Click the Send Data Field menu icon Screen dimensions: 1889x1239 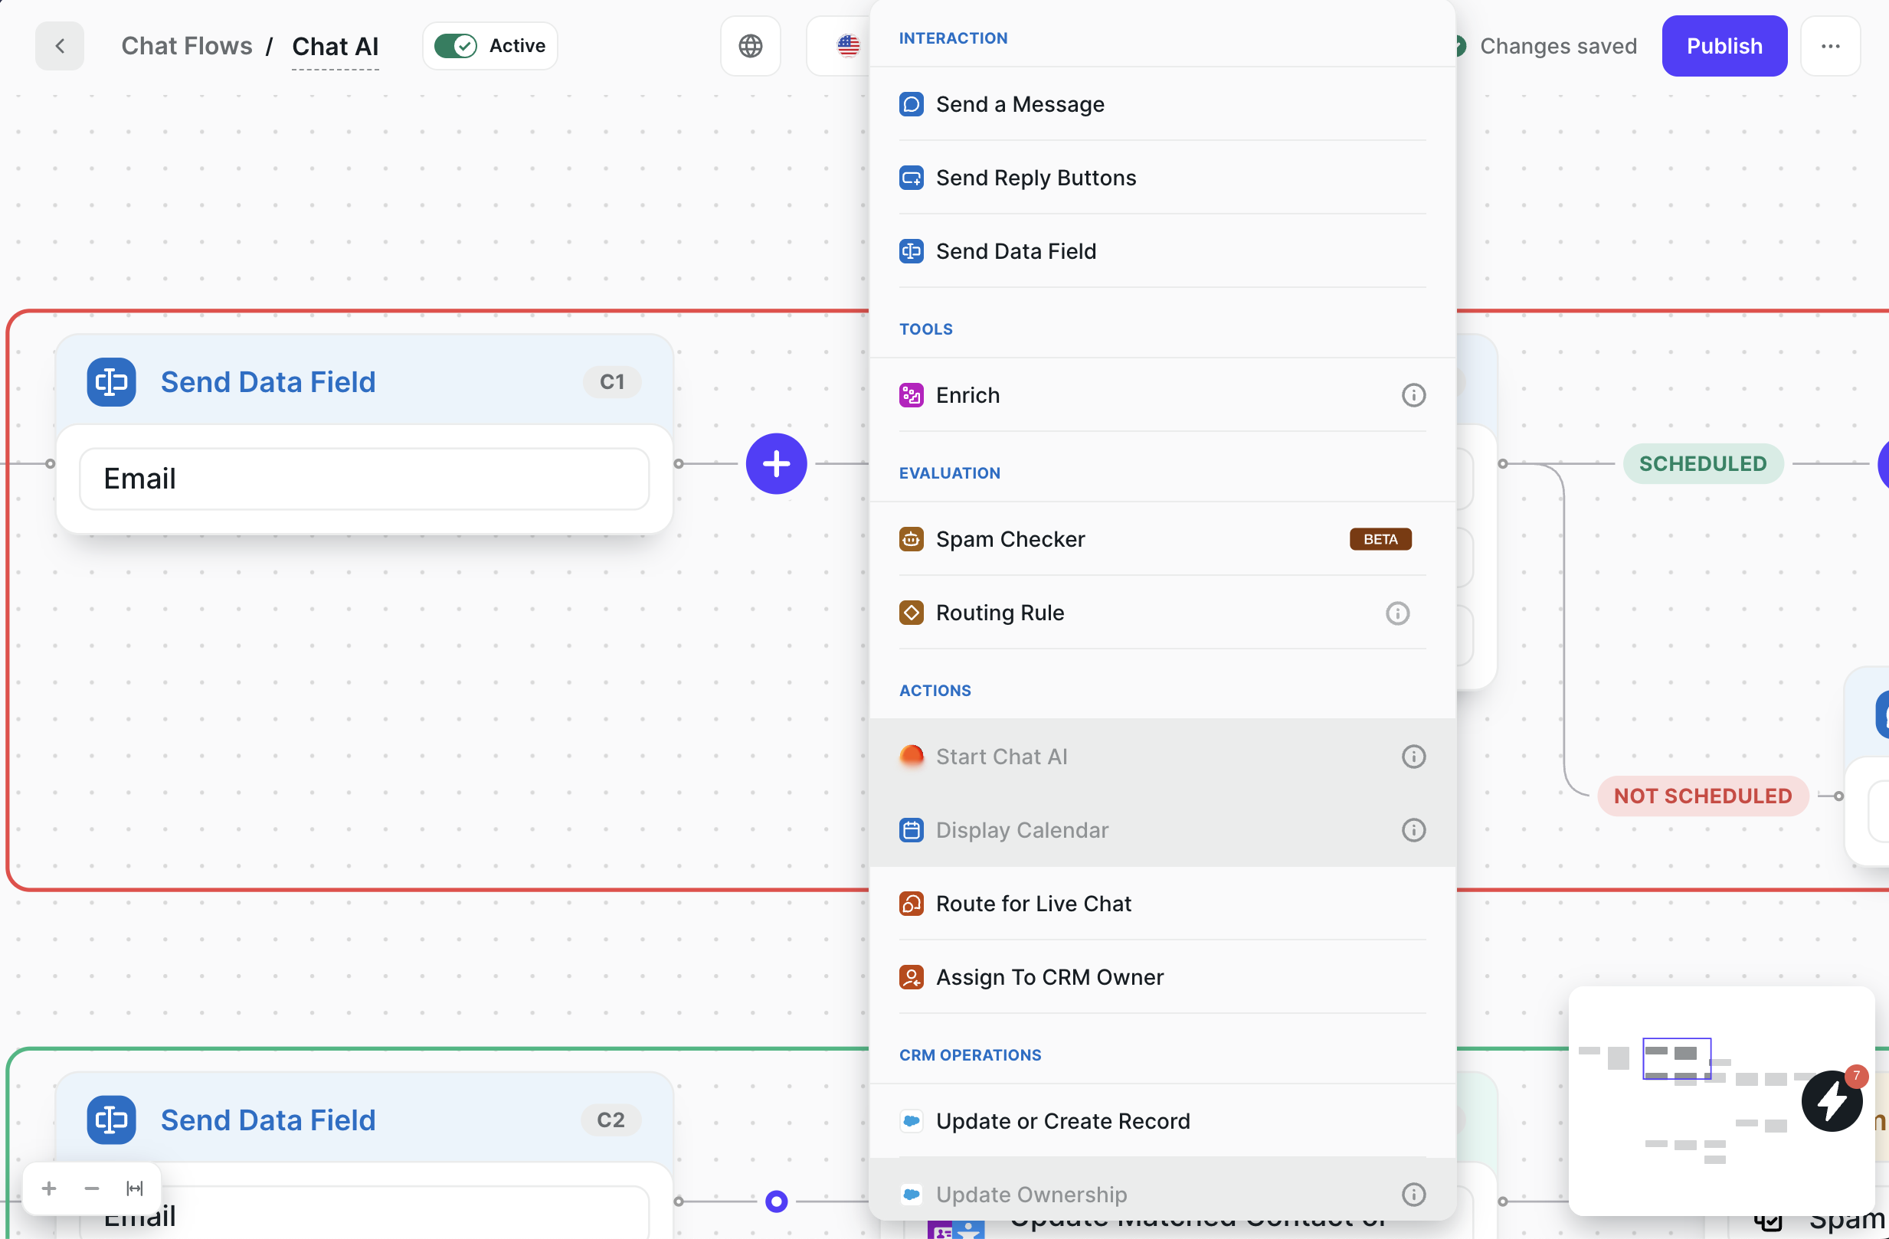(x=911, y=251)
